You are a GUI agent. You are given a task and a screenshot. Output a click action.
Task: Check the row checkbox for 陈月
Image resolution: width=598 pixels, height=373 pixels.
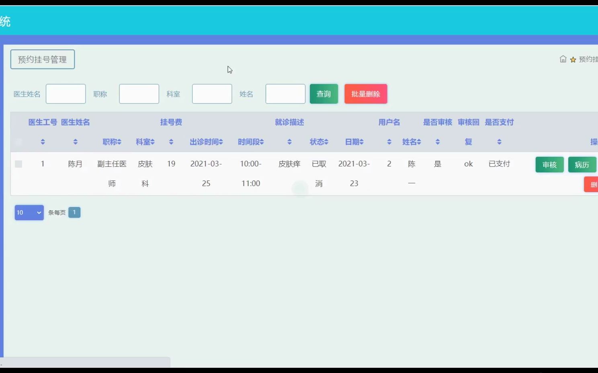coord(18,164)
